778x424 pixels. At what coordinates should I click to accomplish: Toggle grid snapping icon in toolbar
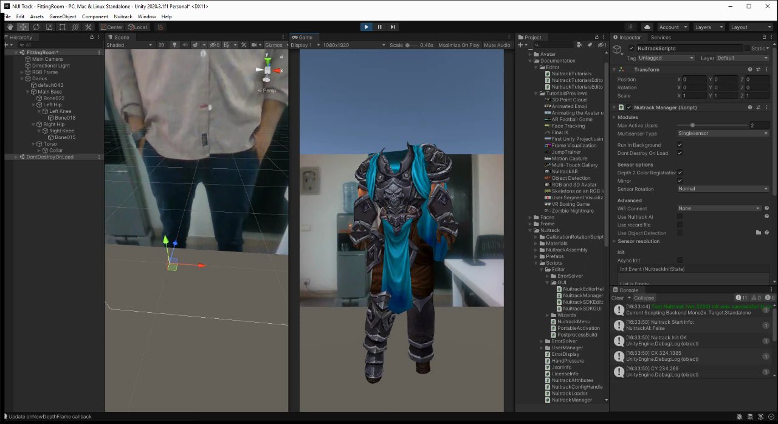pyautogui.click(x=160, y=27)
